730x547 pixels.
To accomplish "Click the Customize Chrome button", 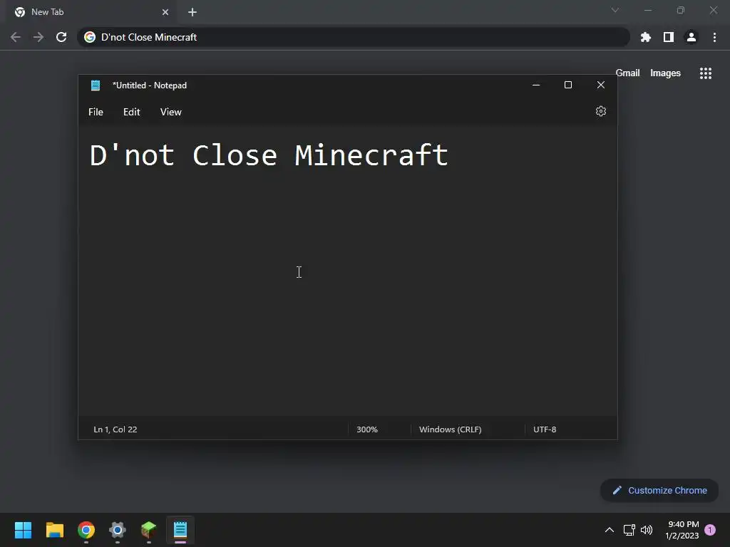I will click(x=659, y=490).
